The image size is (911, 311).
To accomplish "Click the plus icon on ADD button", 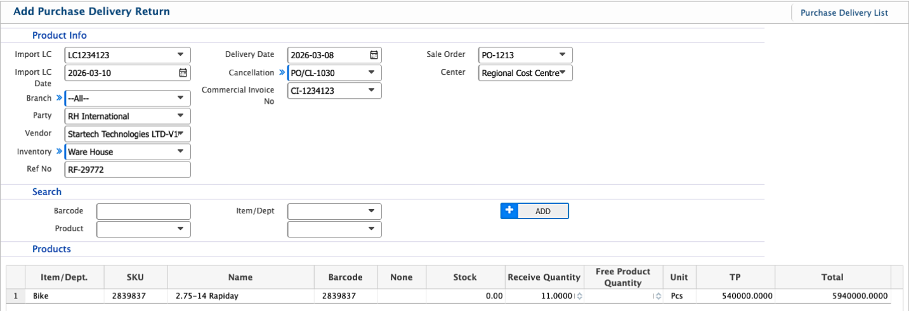I will (x=509, y=210).
